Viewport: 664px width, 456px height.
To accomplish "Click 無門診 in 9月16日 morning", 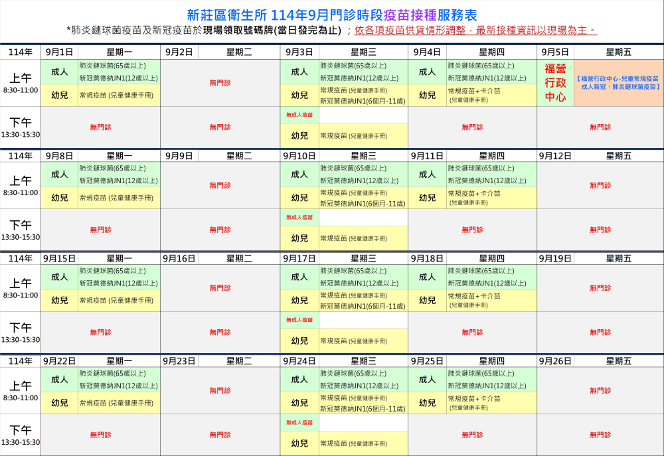I will pos(220,287).
